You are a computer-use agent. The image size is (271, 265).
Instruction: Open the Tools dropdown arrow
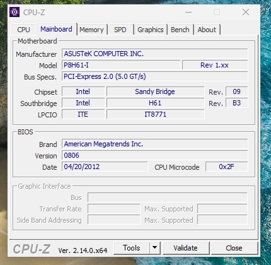[x=155, y=248]
